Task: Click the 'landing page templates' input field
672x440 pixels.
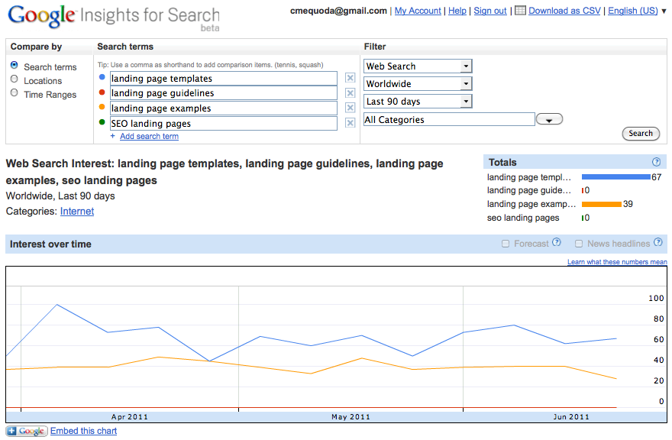Action: coord(223,79)
